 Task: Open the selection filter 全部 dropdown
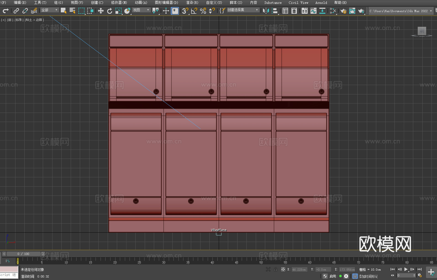49,10
